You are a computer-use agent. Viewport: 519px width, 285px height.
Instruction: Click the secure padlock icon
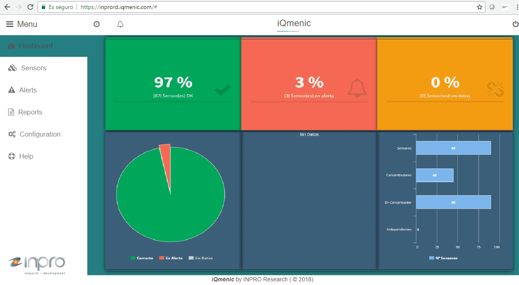pos(43,7)
